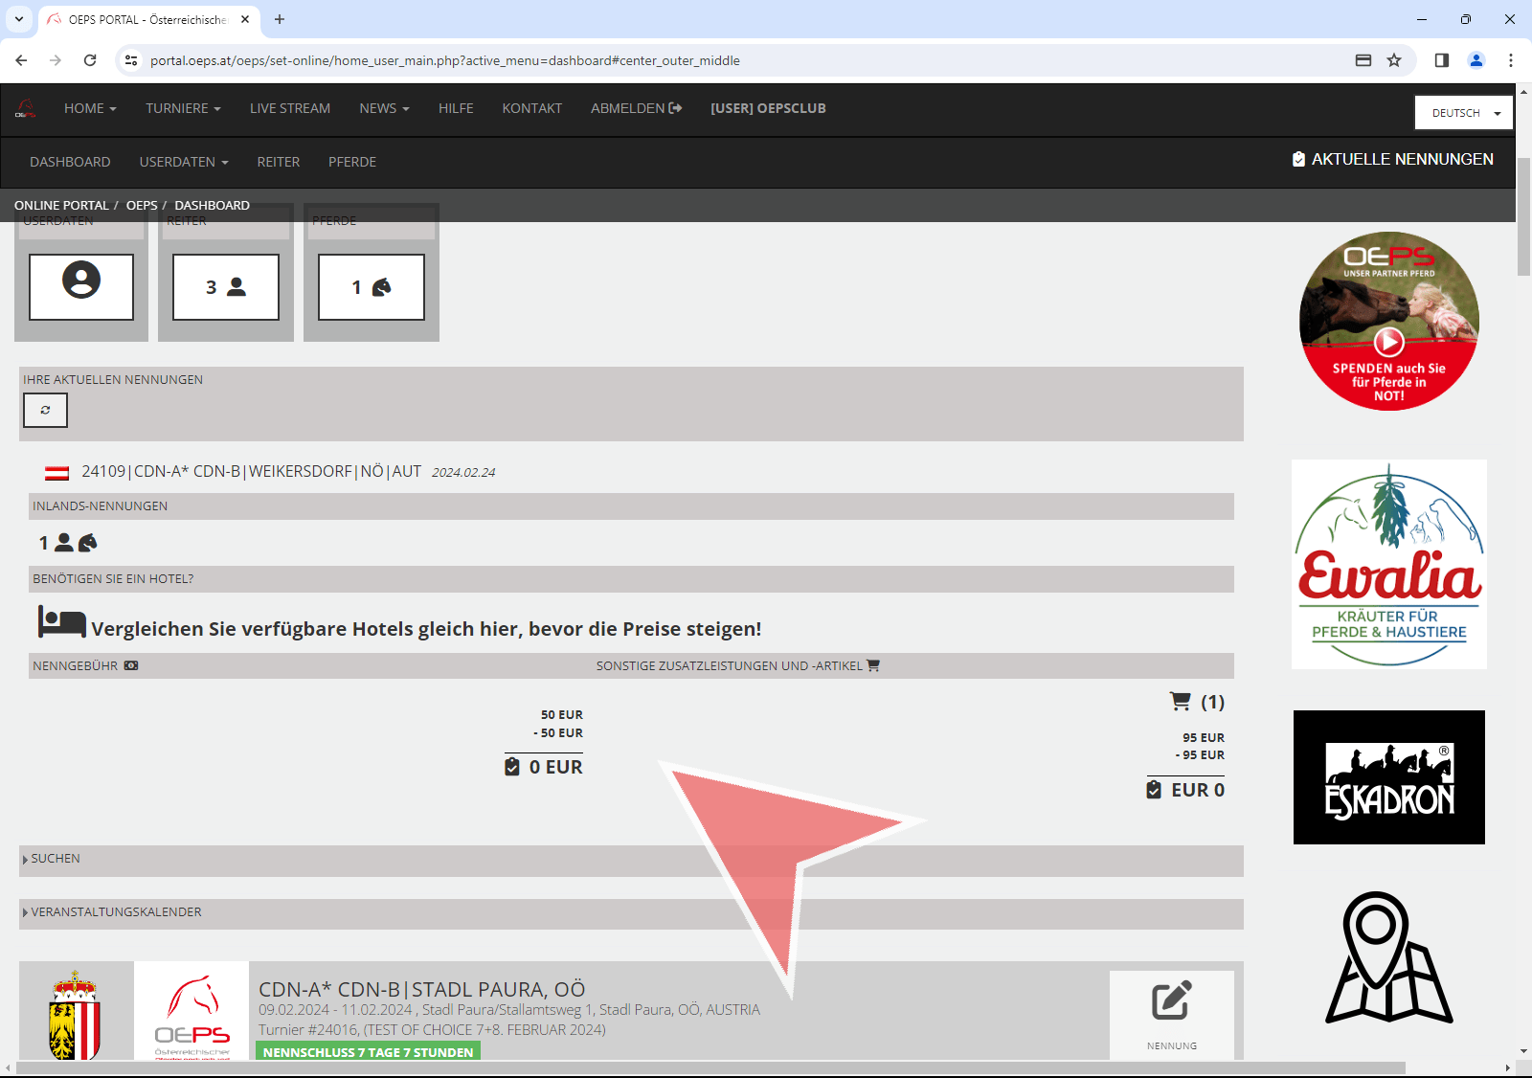Click the shopping cart icon with (1)
The height and width of the screenshot is (1078, 1532).
click(1181, 702)
